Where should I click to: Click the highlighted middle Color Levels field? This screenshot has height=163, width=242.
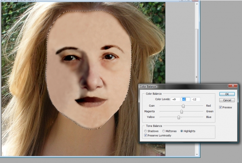click(186, 99)
